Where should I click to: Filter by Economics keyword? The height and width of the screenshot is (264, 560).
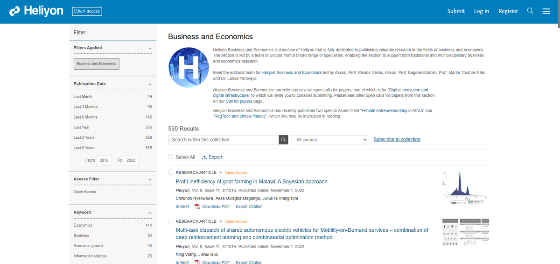click(83, 225)
